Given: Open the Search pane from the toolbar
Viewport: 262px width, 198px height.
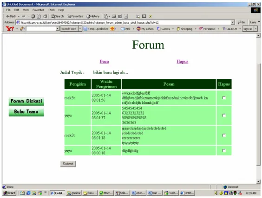Looking at the screenshot, I should [57, 16].
